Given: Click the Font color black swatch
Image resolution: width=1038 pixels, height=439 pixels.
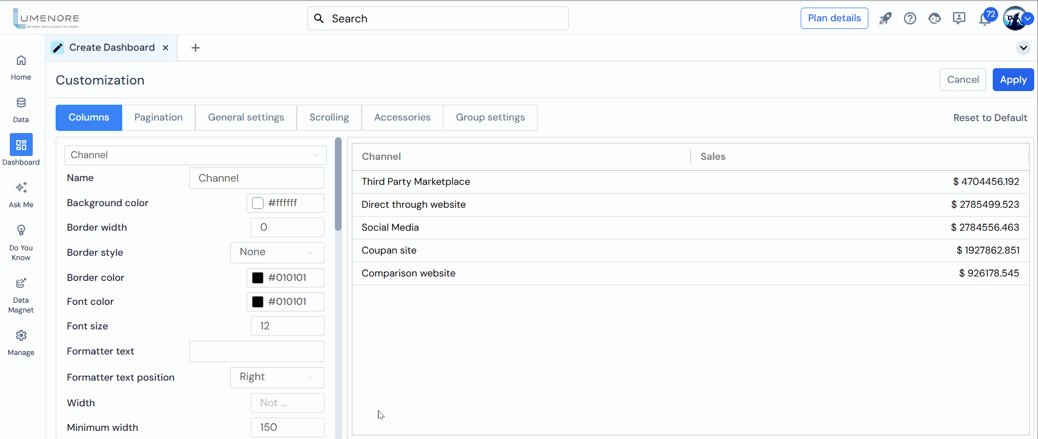Looking at the screenshot, I should (x=258, y=302).
